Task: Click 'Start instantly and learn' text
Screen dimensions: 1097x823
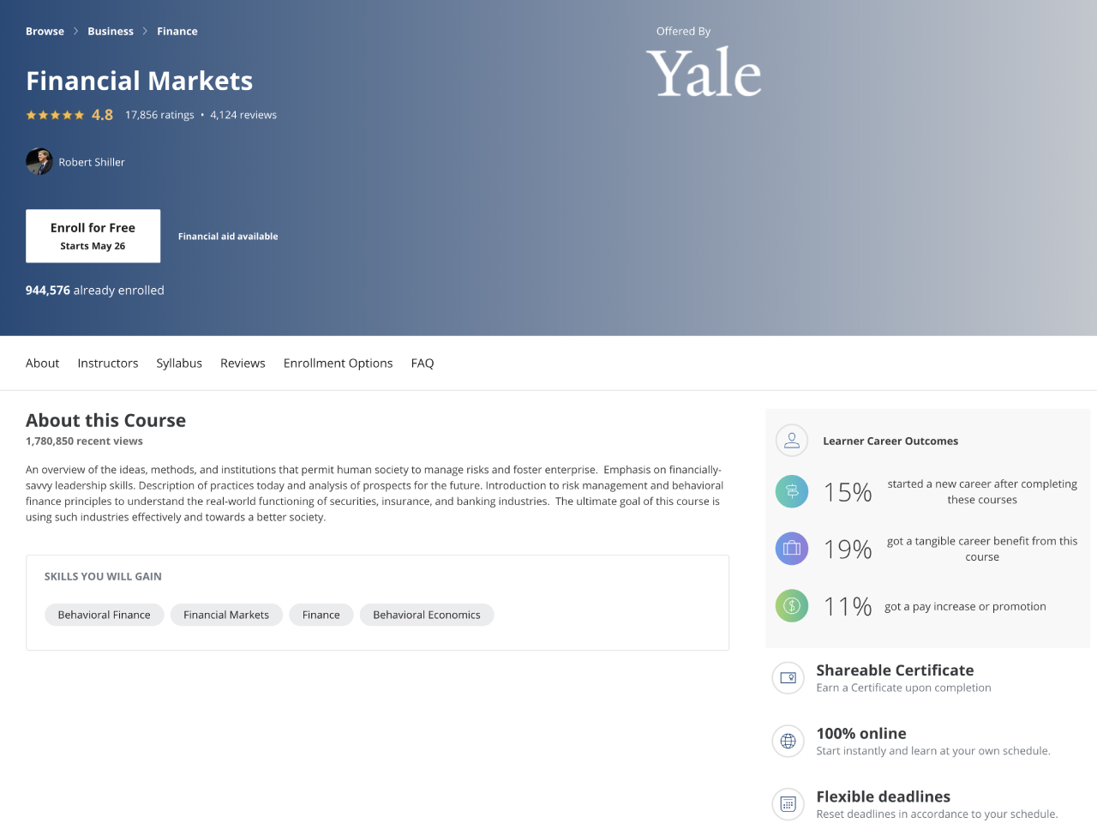Action: pyautogui.click(x=933, y=751)
